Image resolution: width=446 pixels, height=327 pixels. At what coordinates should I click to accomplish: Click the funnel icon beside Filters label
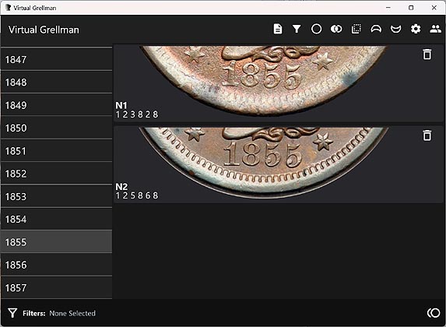tap(12, 313)
